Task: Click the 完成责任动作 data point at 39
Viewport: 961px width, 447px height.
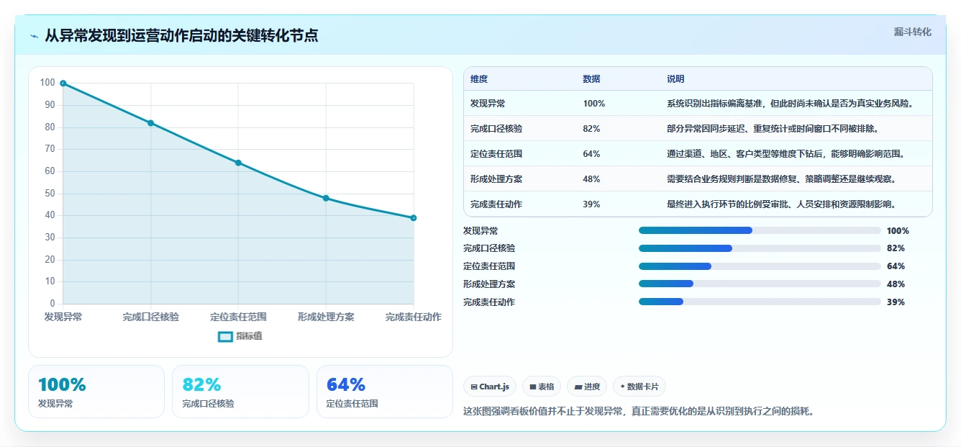Action: click(x=414, y=218)
